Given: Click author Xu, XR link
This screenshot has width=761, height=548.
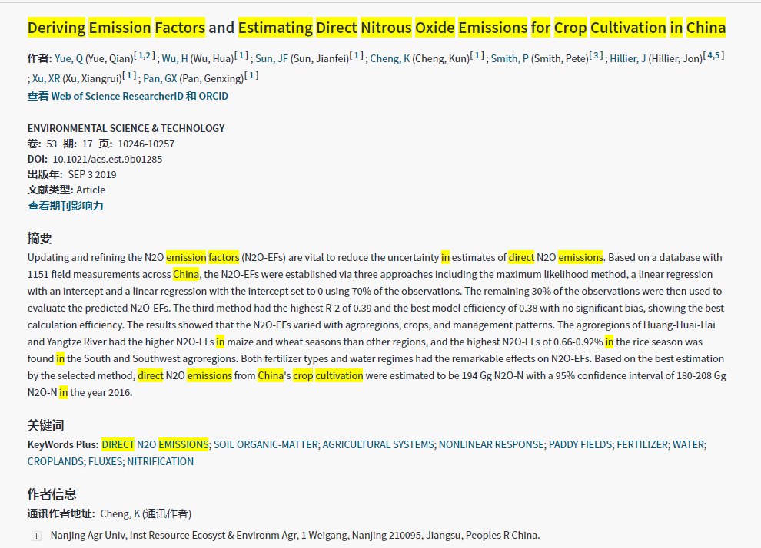Looking at the screenshot, I should 45,78.
